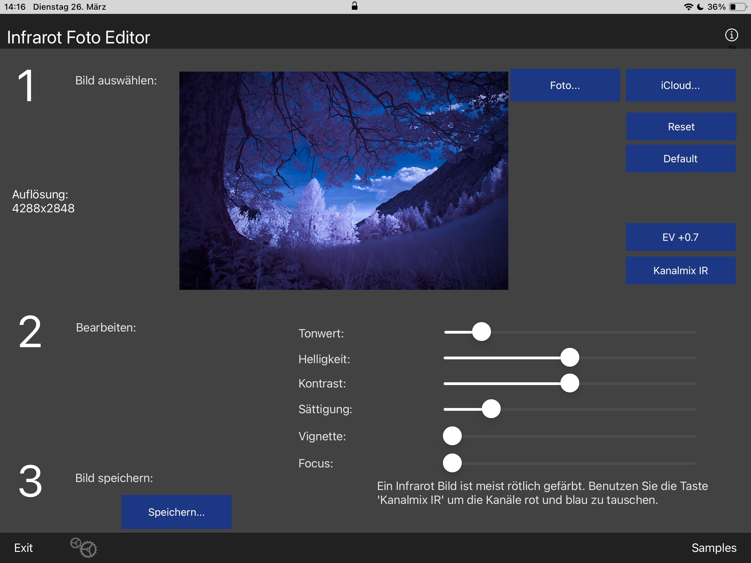Apply the Default settings
751x563 pixels.
click(x=680, y=158)
